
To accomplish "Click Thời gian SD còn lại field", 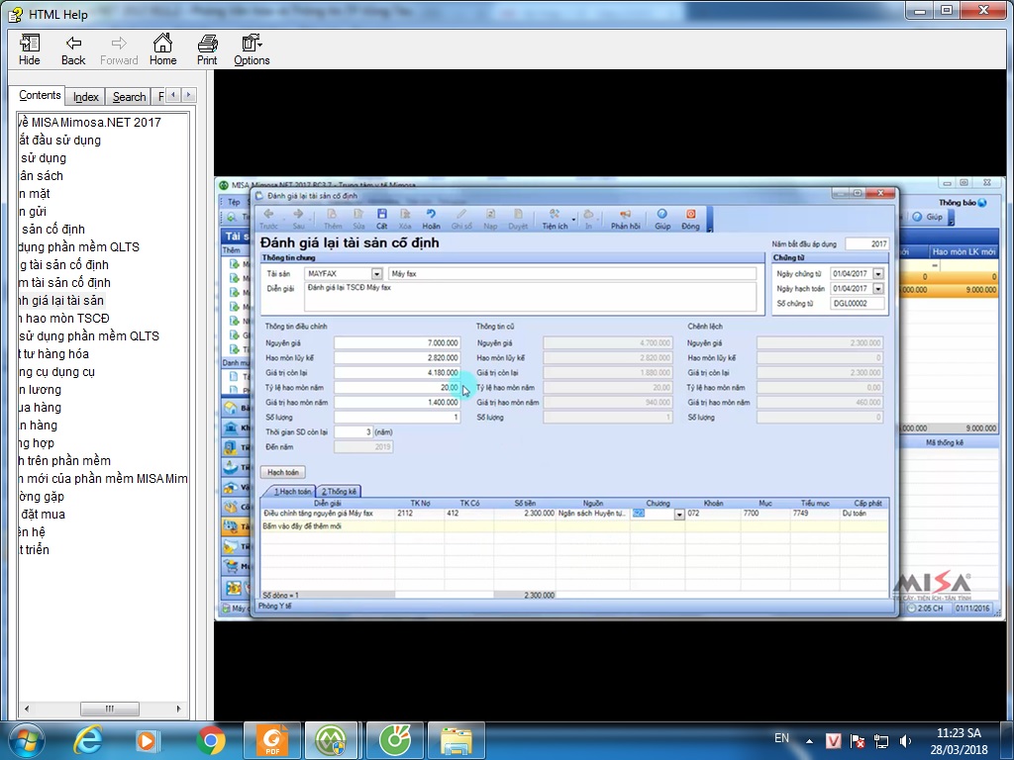I will click(x=354, y=432).
